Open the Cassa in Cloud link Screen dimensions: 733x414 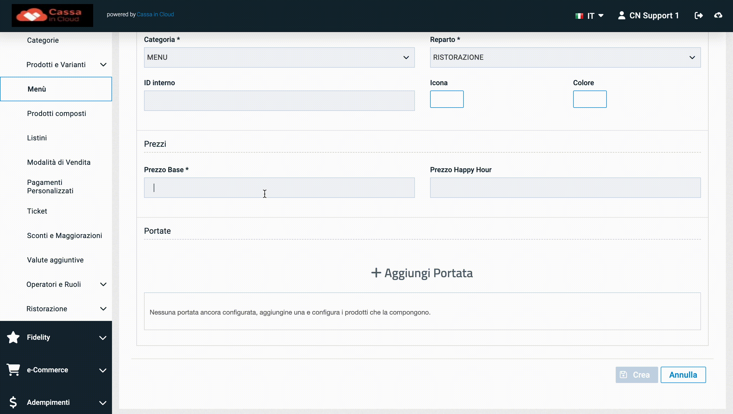[x=155, y=14]
